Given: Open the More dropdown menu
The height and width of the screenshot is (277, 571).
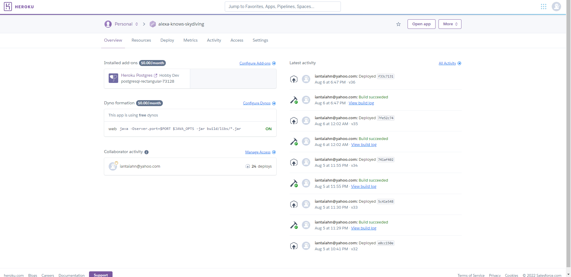Looking at the screenshot, I should [450, 24].
